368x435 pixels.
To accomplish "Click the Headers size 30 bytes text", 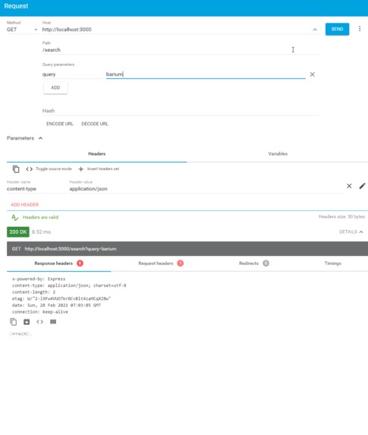I will coord(342,216).
